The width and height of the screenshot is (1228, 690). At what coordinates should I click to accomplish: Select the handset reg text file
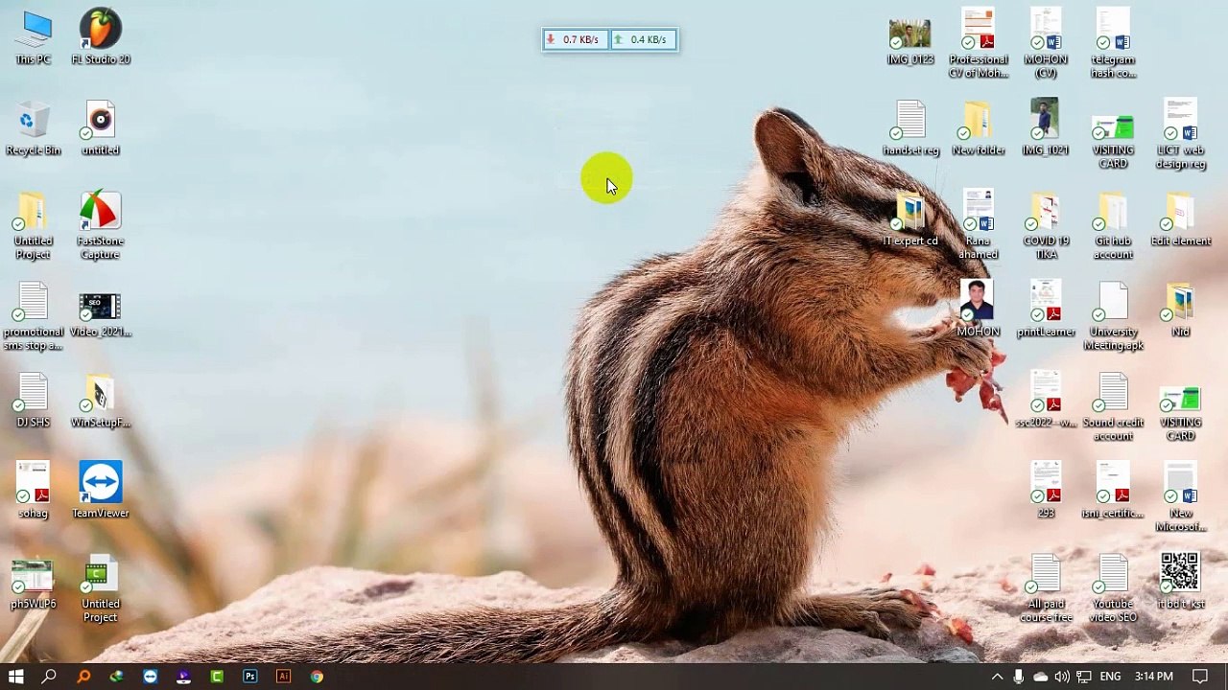point(910,129)
